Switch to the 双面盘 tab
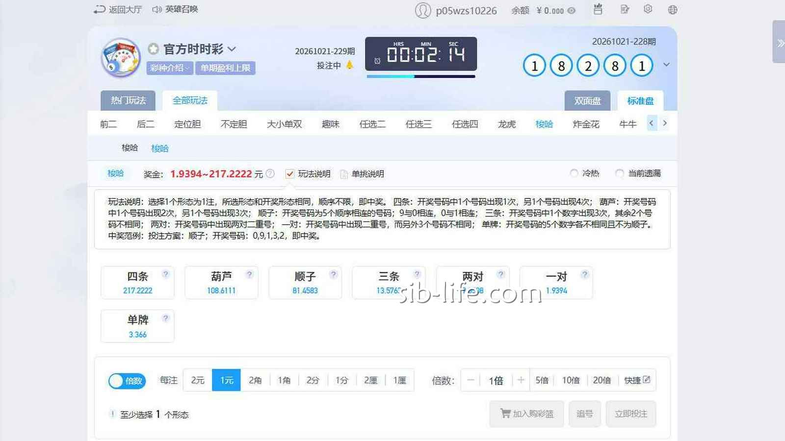 click(x=587, y=100)
